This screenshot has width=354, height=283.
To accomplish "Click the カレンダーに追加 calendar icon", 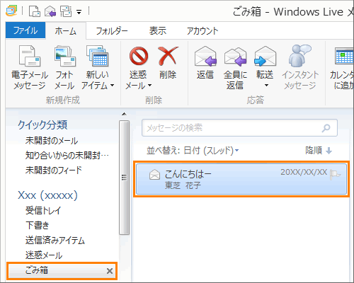I will point(344,56).
